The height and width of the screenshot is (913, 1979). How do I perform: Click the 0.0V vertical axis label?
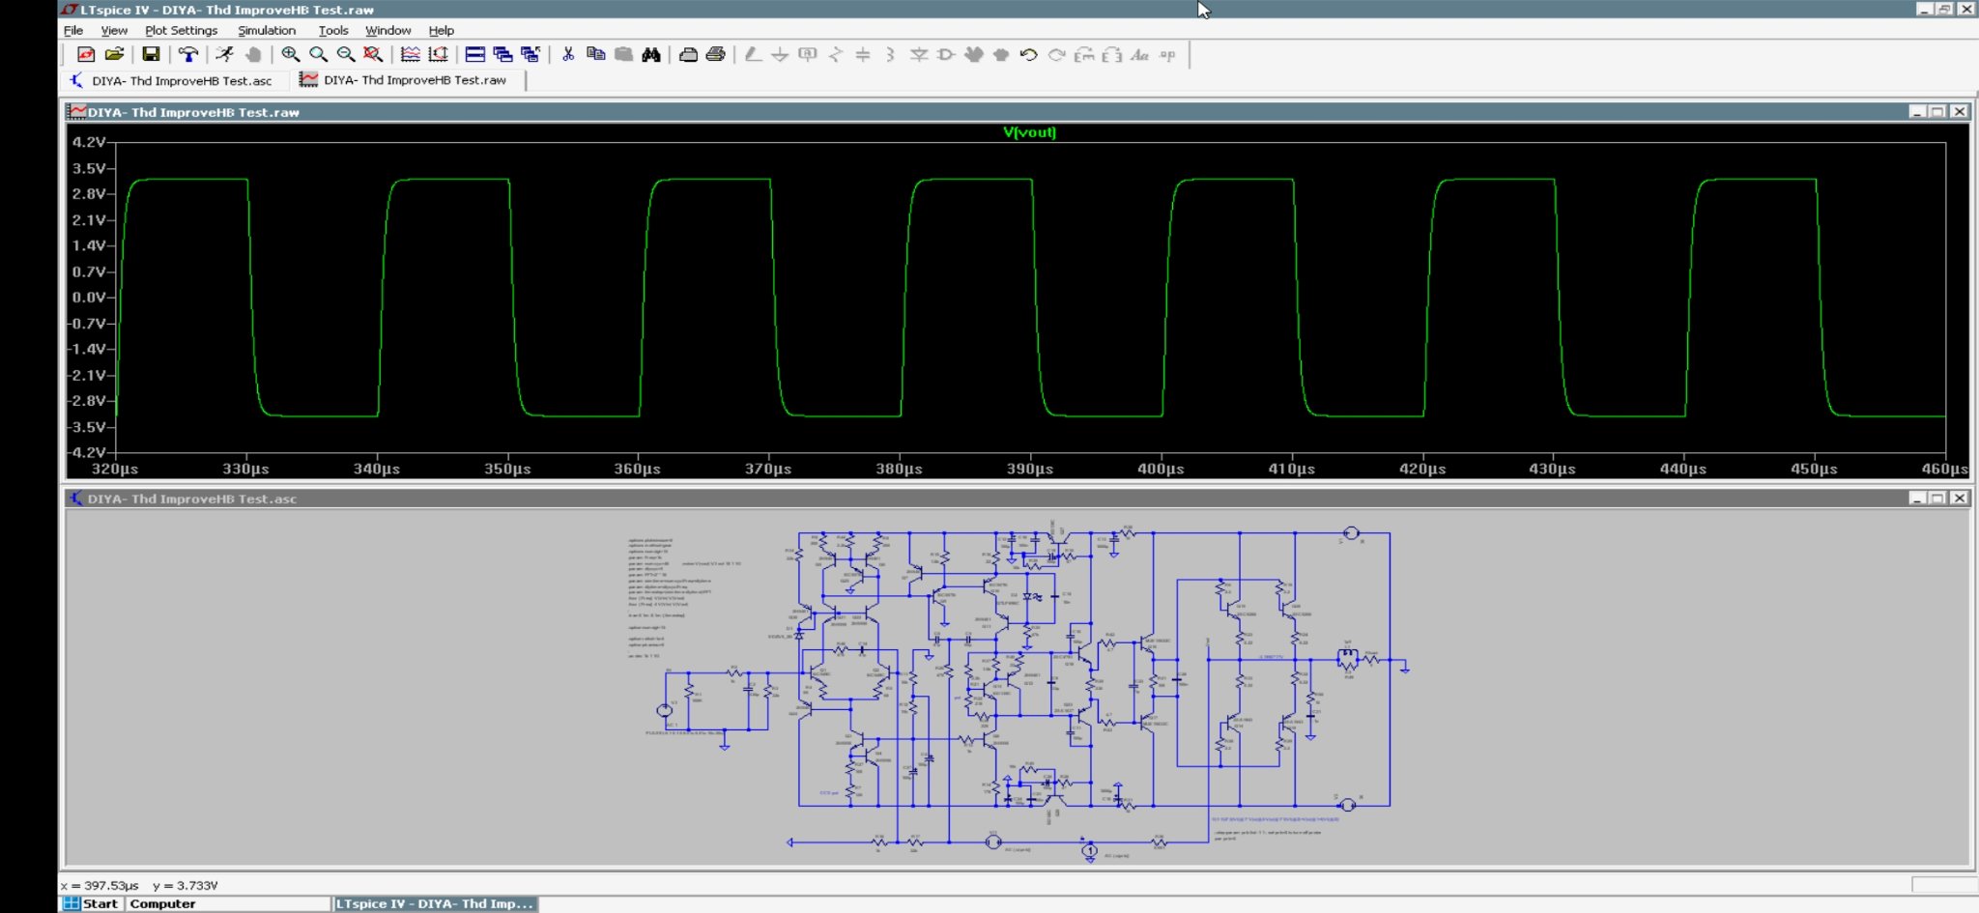click(x=88, y=298)
